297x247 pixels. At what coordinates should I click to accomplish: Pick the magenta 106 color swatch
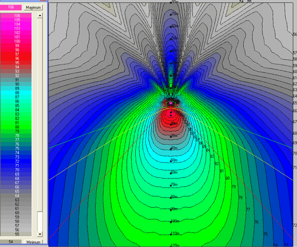[x=16, y=15]
